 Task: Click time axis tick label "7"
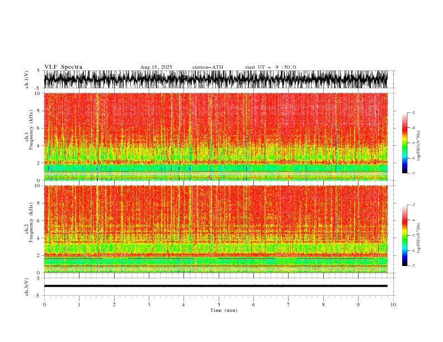[289, 305]
